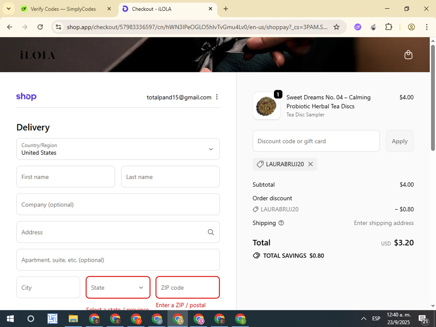Reload the checkout page

point(40,27)
